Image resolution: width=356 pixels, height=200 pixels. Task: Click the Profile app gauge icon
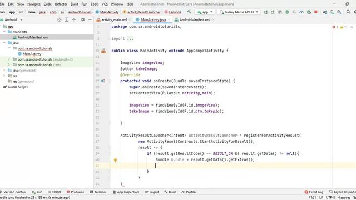click(301, 12)
